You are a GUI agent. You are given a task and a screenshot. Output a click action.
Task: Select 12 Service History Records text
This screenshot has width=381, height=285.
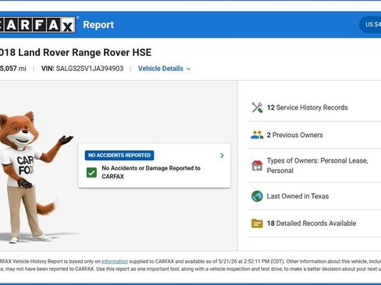point(308,107)
